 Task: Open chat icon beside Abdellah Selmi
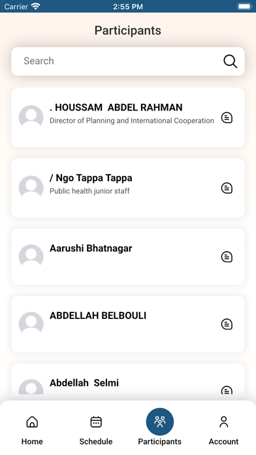pyautogui.click(x=227, y=390)
